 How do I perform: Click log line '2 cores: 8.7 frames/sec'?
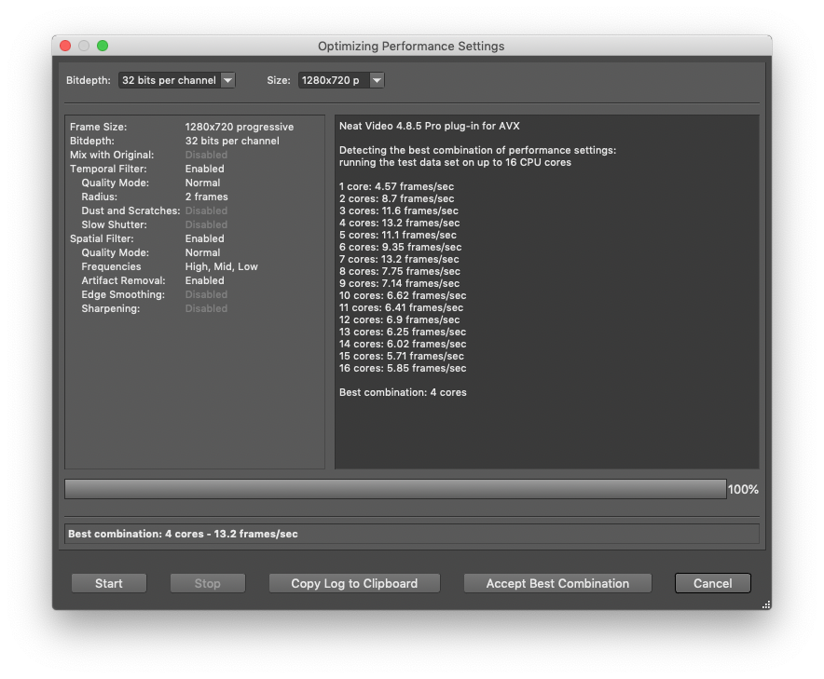397,198
